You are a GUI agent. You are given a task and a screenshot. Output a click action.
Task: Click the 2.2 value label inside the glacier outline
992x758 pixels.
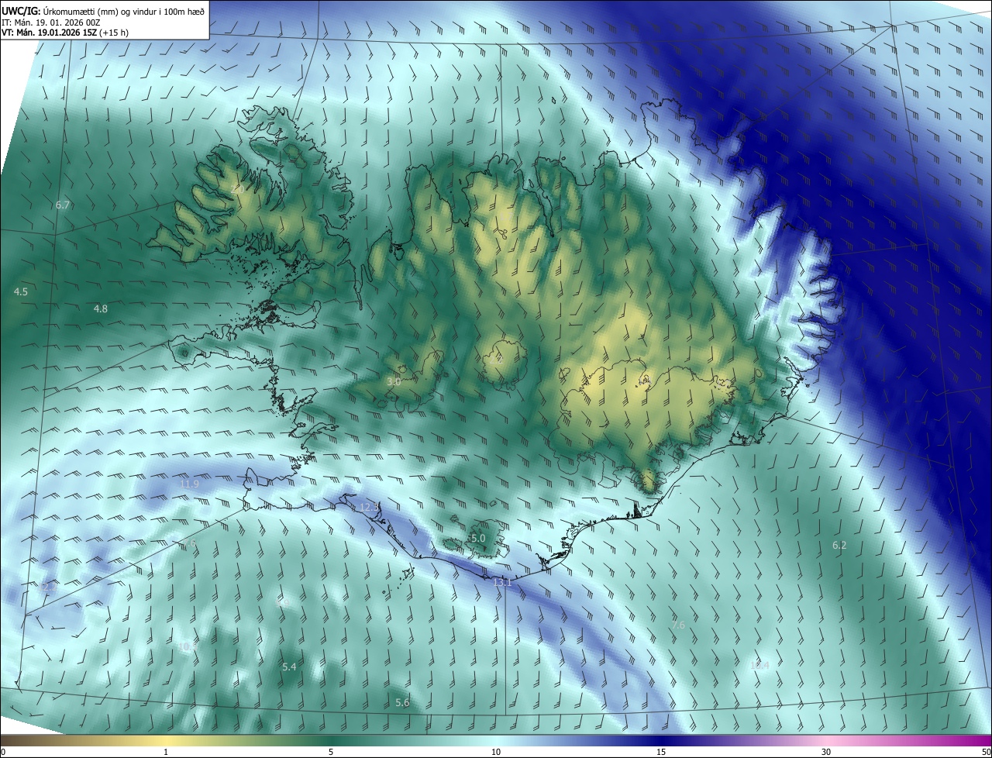click(496, 360)
